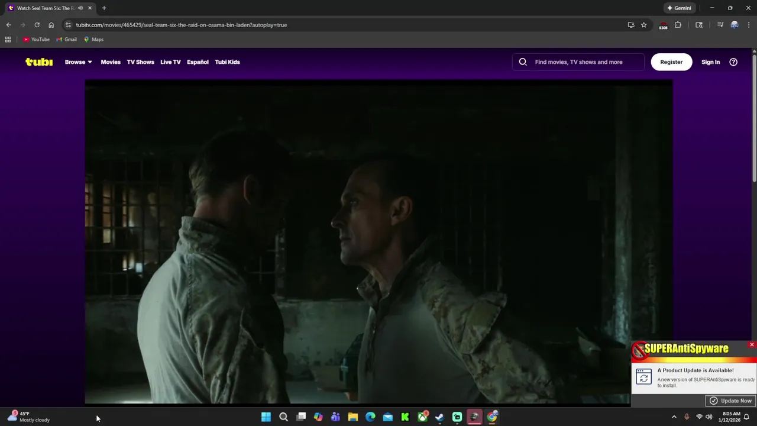
Task: Open the mint green chat app on taskbar
Action: point(457,417)
